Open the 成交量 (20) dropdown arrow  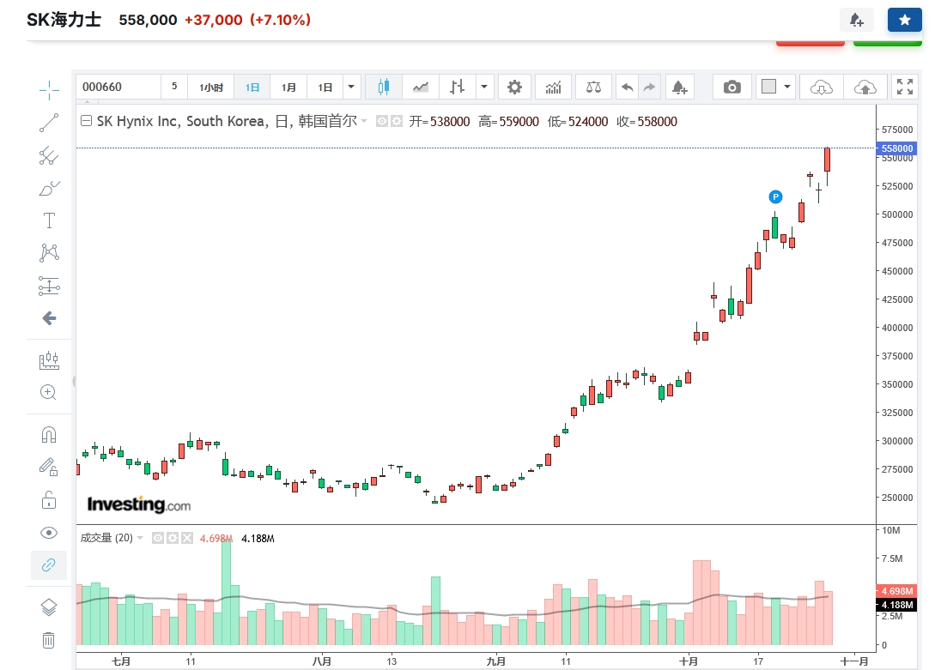click(140, 538)
